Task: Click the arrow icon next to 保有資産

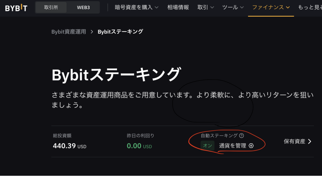Action: 310,141
